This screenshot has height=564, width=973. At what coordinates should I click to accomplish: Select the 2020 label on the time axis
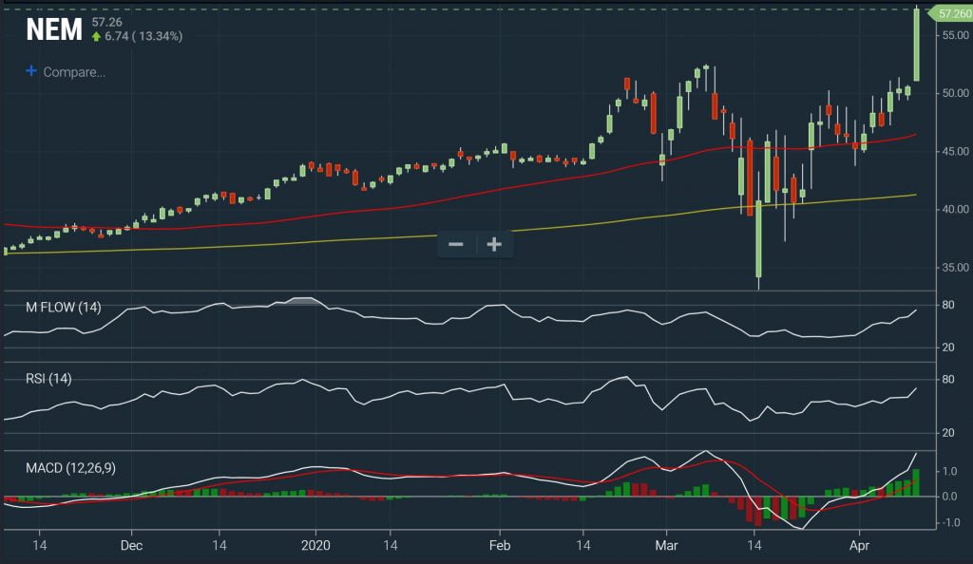pyautogui.click(x=315, y=546)
